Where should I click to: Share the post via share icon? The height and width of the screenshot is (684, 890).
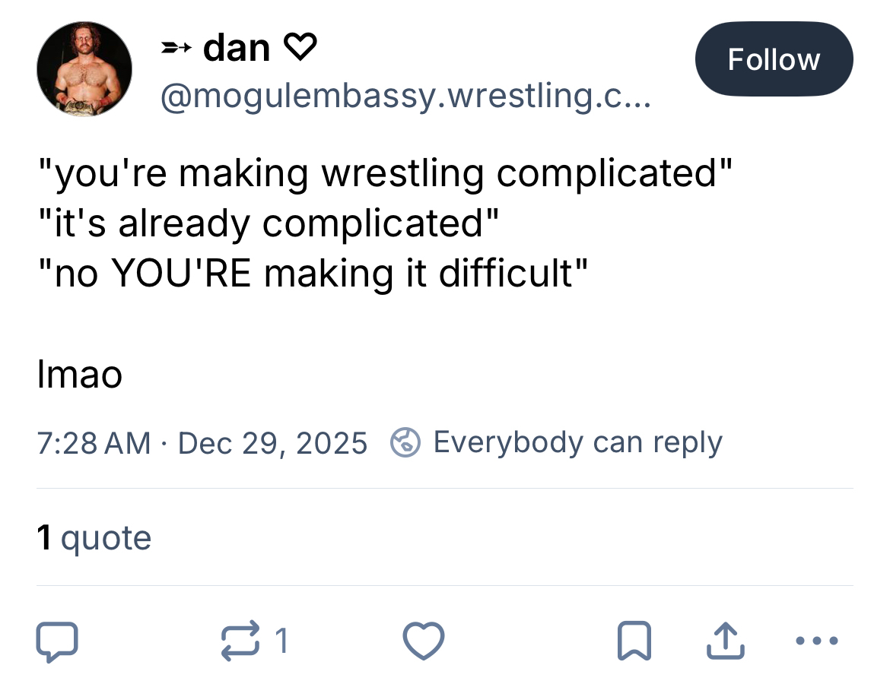(x=723, y=641)
